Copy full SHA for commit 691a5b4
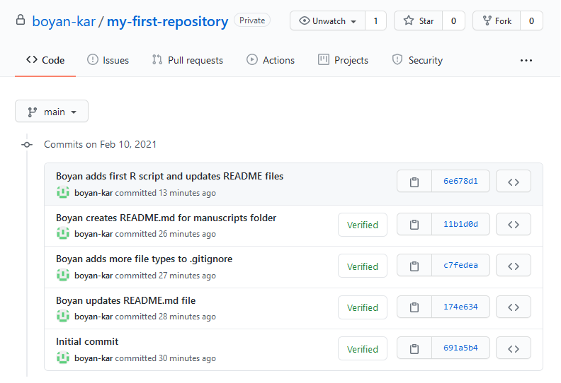Screen dimensions: 561x383 click(414, 348)
